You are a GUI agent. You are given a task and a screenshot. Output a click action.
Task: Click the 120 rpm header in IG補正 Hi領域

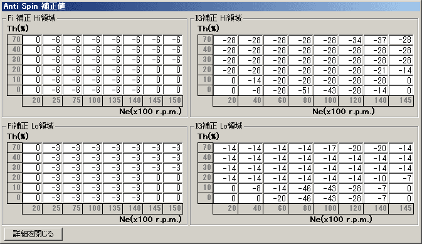[351, 100]
